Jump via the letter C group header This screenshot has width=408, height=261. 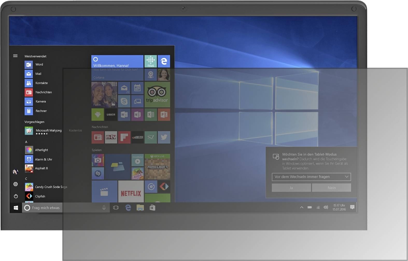pyautogui.click(x=26, y=179)
